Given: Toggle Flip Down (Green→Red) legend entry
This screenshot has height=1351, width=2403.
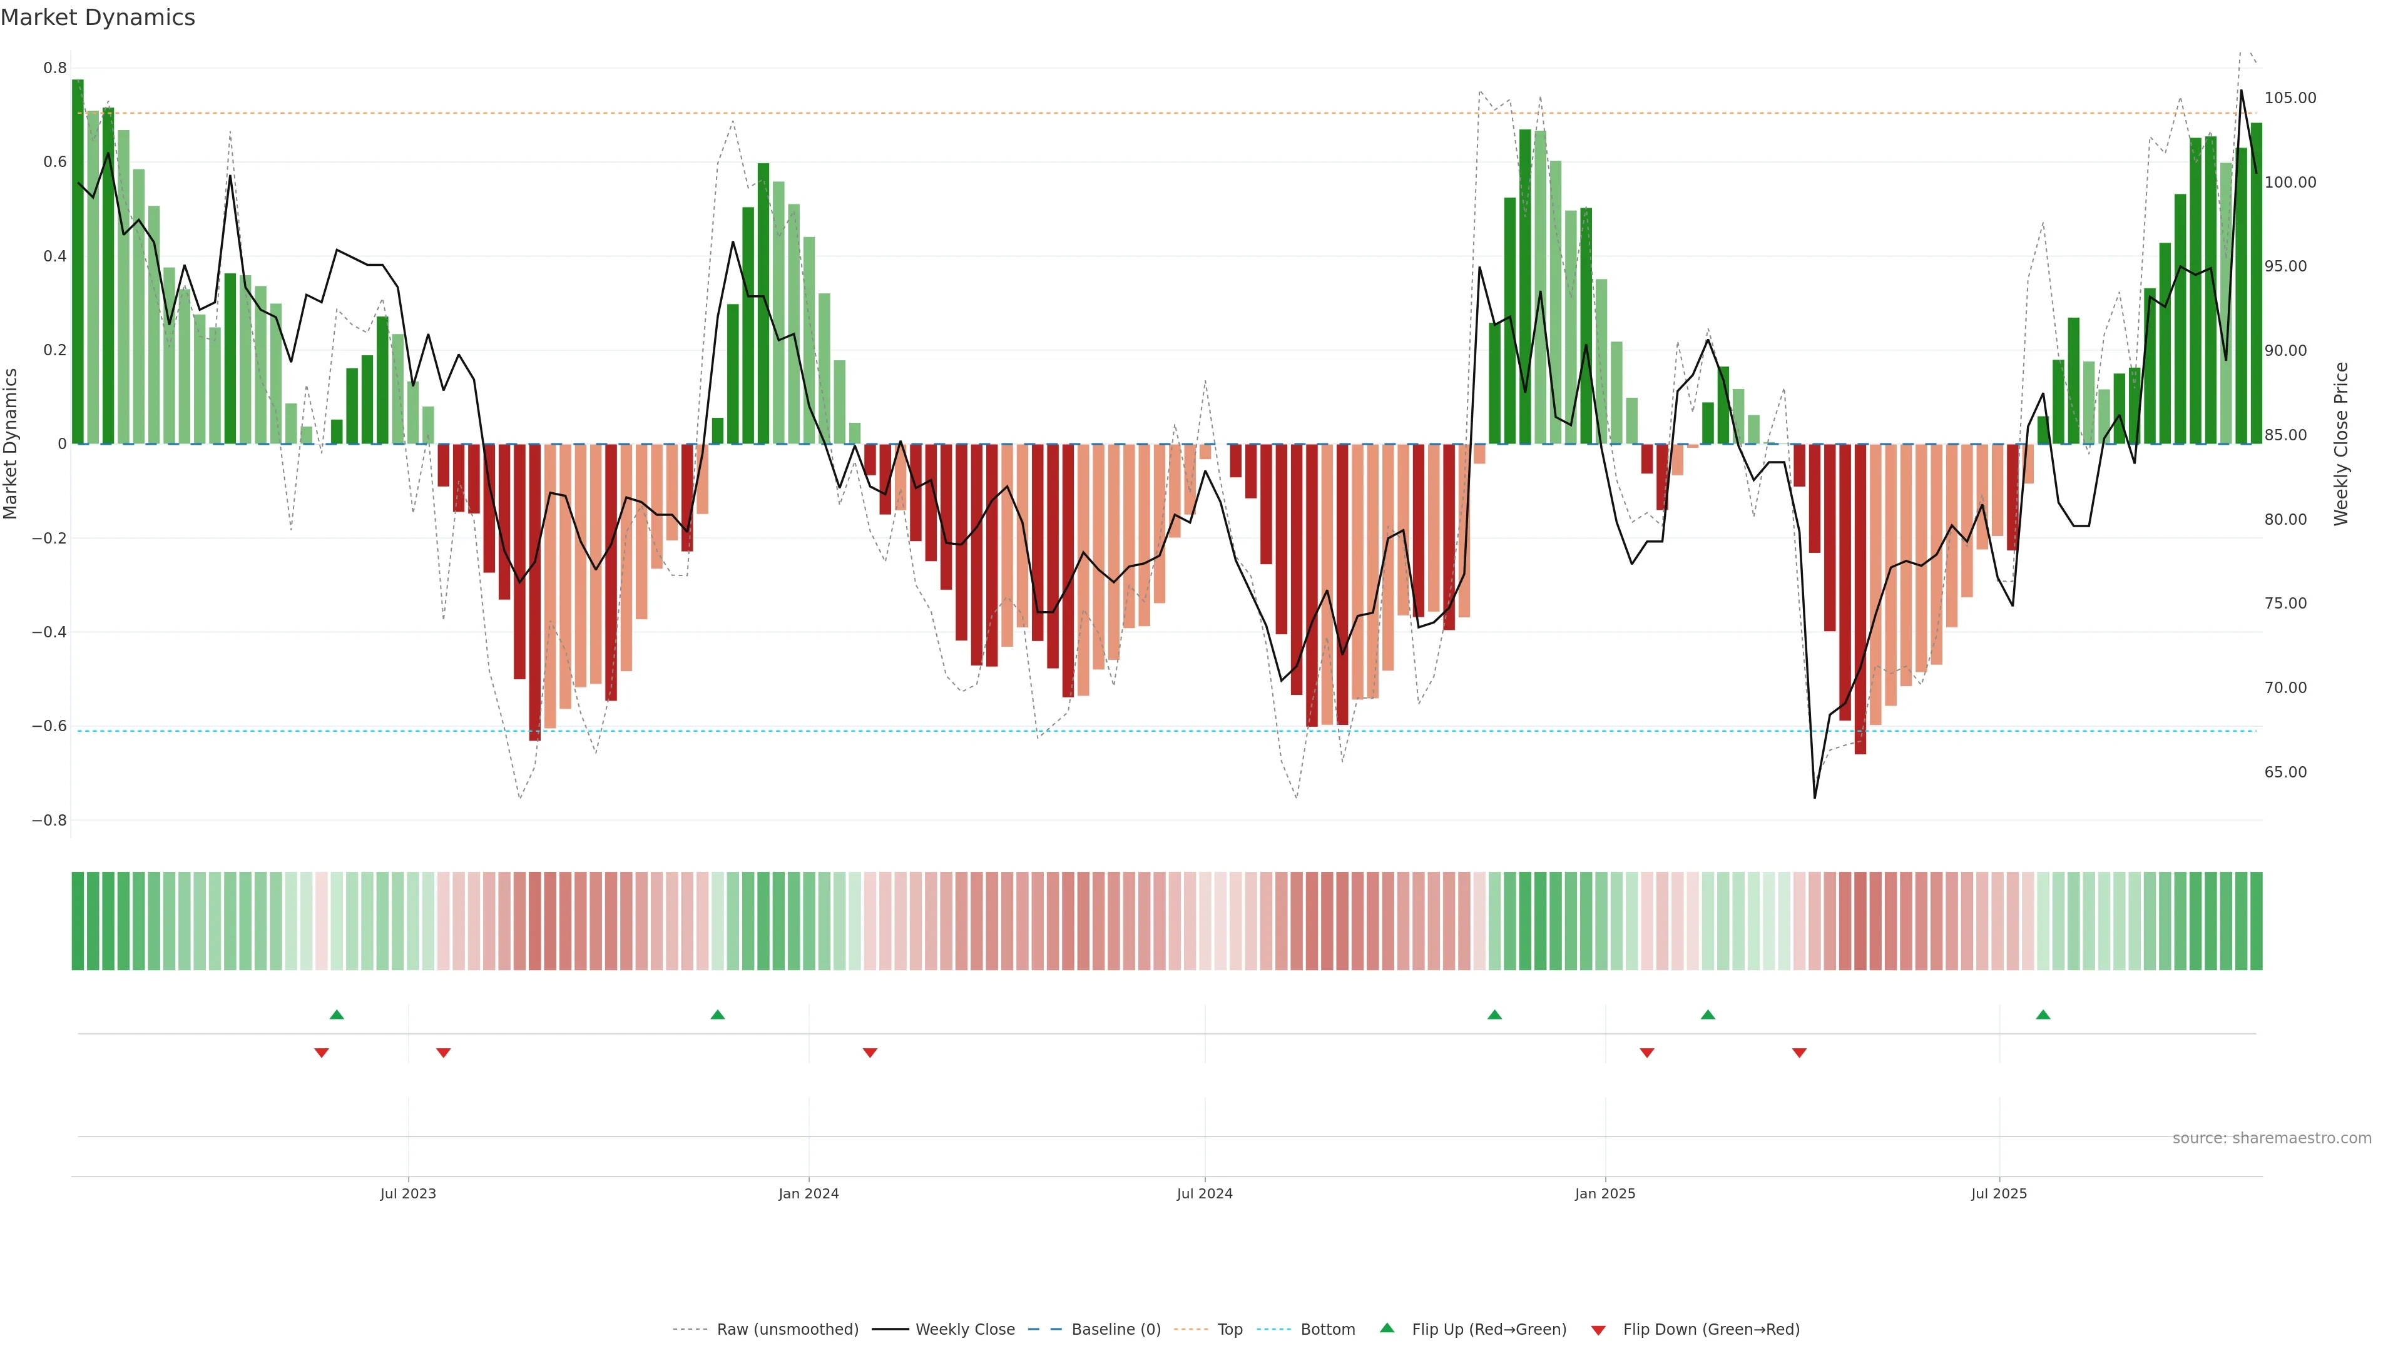Looking at the screenshot, I should pyautogui.click(x=1711, y=1330).
